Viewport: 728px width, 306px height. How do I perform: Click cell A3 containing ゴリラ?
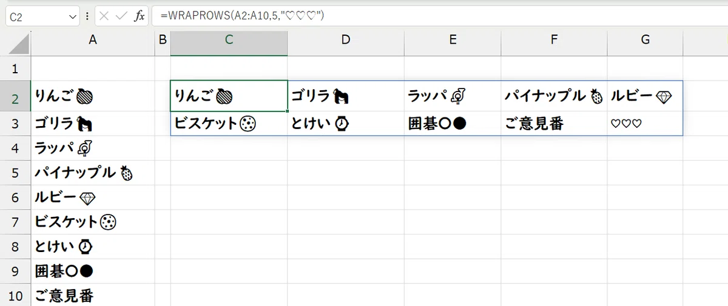tap(93, 124)
